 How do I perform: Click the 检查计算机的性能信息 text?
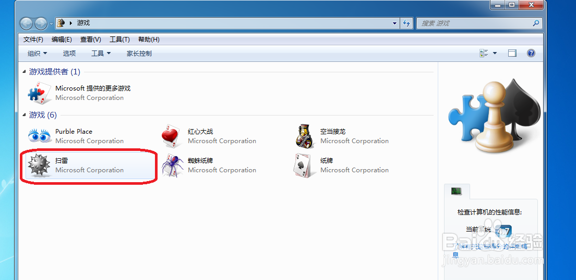[x=490, y=212]
